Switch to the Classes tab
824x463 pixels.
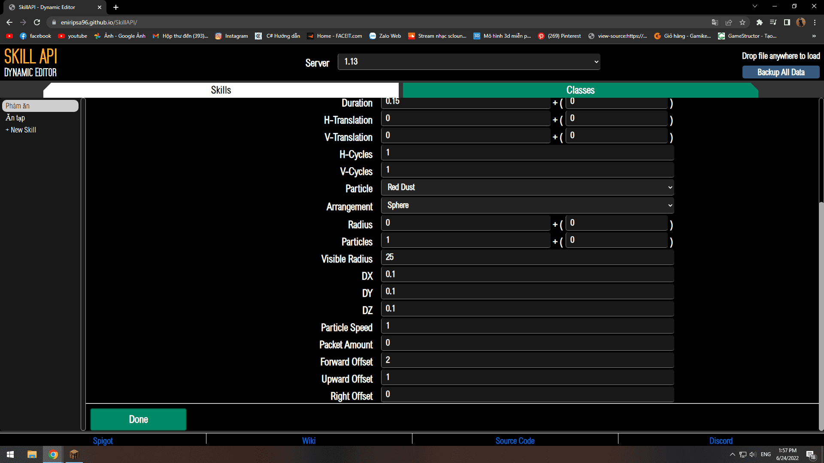tap(580, 90)
